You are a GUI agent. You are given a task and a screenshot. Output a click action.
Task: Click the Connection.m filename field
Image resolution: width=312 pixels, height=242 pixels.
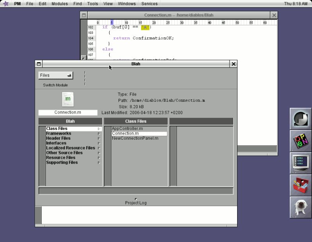pos(68,112)
